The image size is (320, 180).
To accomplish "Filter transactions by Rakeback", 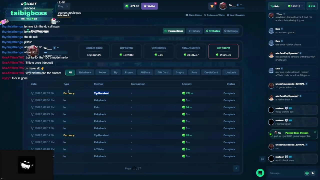I will (85, 72).
